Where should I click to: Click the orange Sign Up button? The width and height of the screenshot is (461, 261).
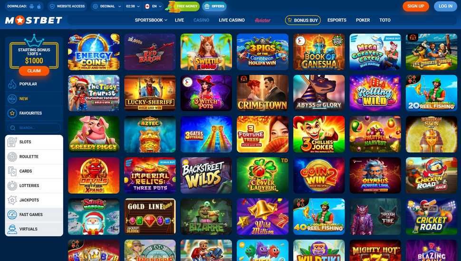click(x=416, y=6)
